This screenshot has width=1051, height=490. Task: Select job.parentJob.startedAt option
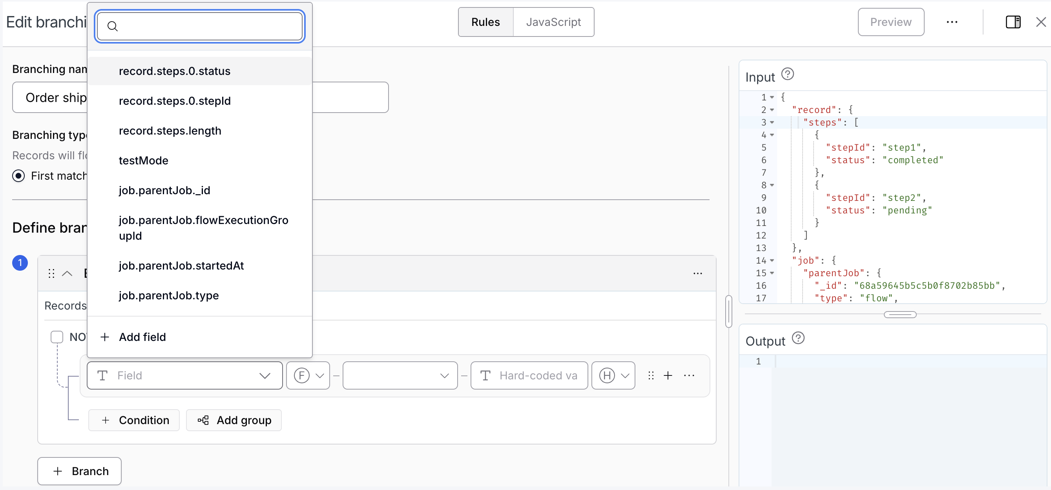[x=200, y=266]
